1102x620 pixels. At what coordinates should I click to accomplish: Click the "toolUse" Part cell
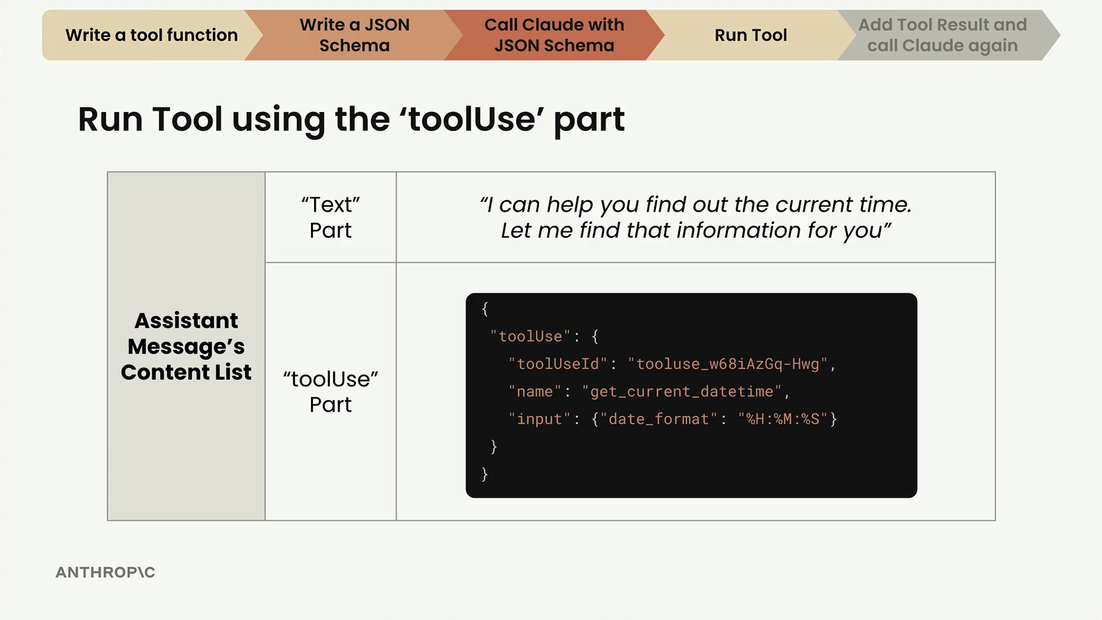tap(331, 392)
